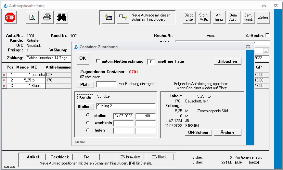The height and width of the screenshot is (170, 283).
Task: Click the ÜN-Schein button
Action: pyautogui.click(x=198, y=133)
